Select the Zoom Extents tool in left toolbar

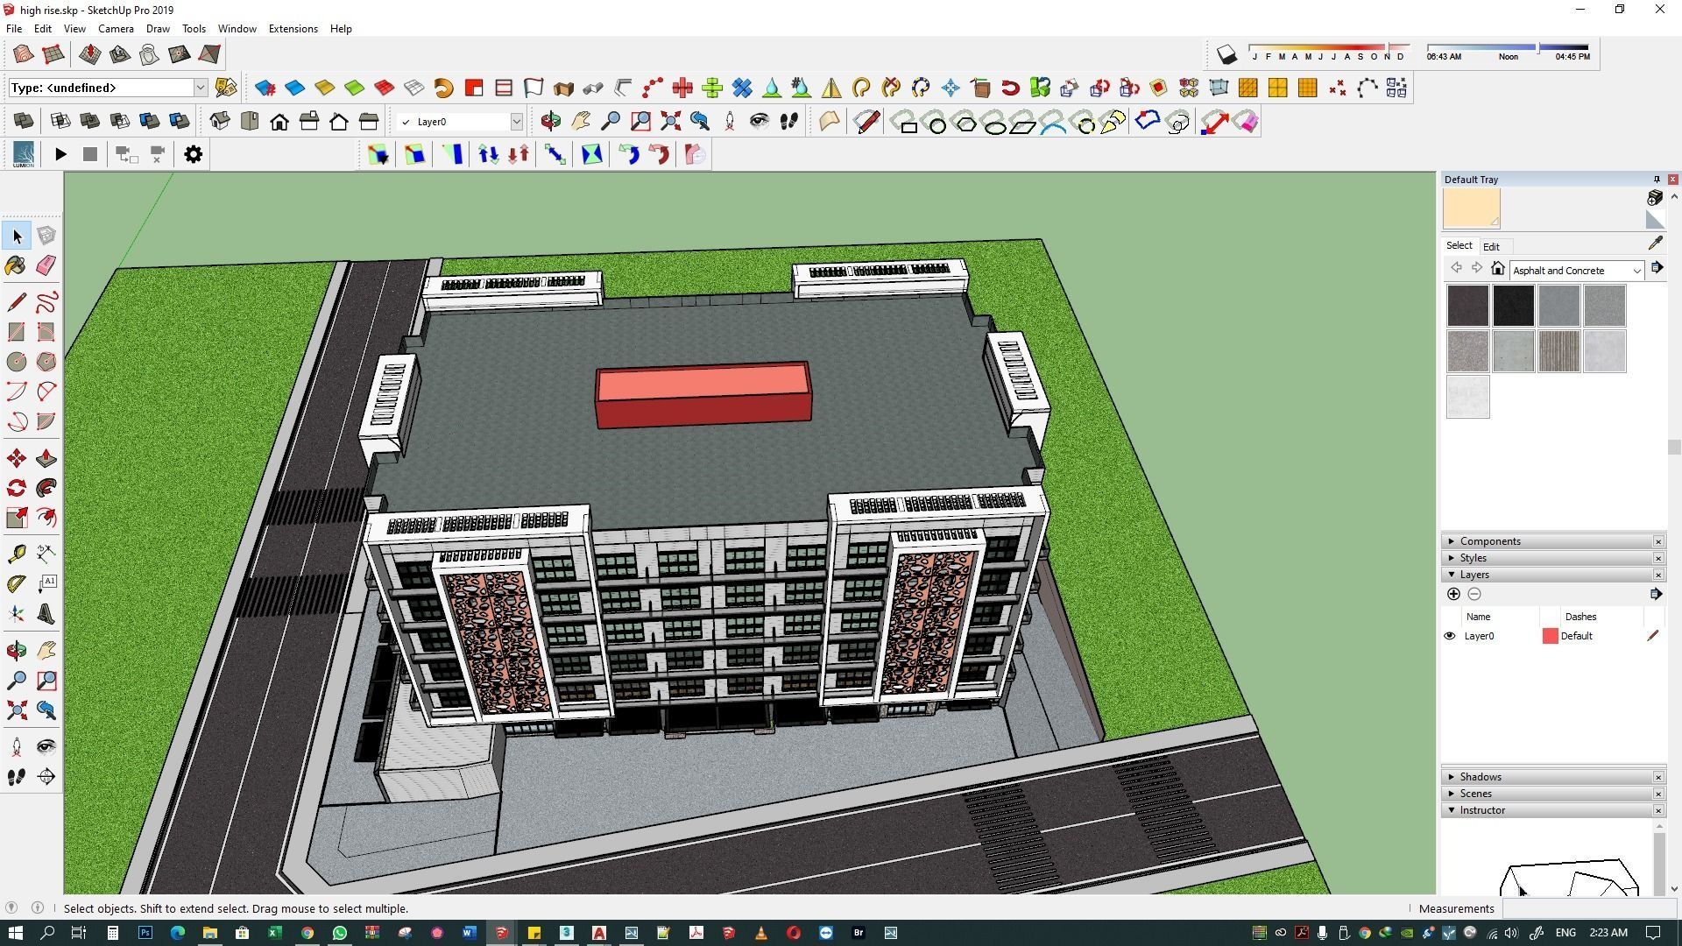tap(17, 709)
